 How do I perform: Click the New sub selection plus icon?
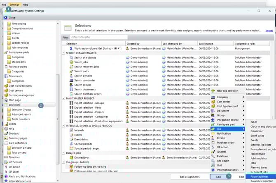213,90
